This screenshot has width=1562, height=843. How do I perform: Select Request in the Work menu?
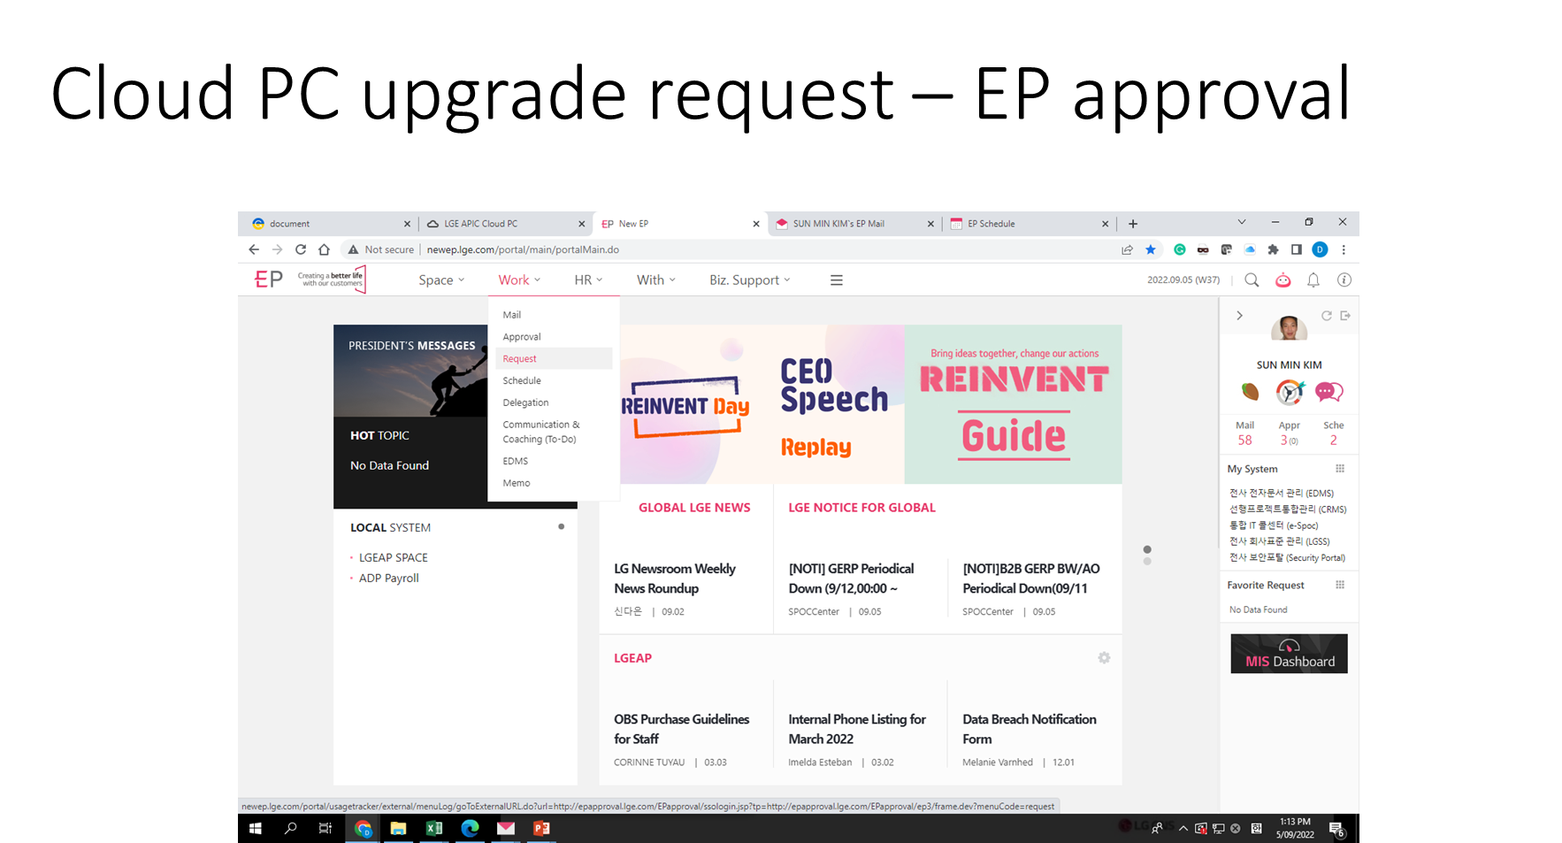(520, 359)
